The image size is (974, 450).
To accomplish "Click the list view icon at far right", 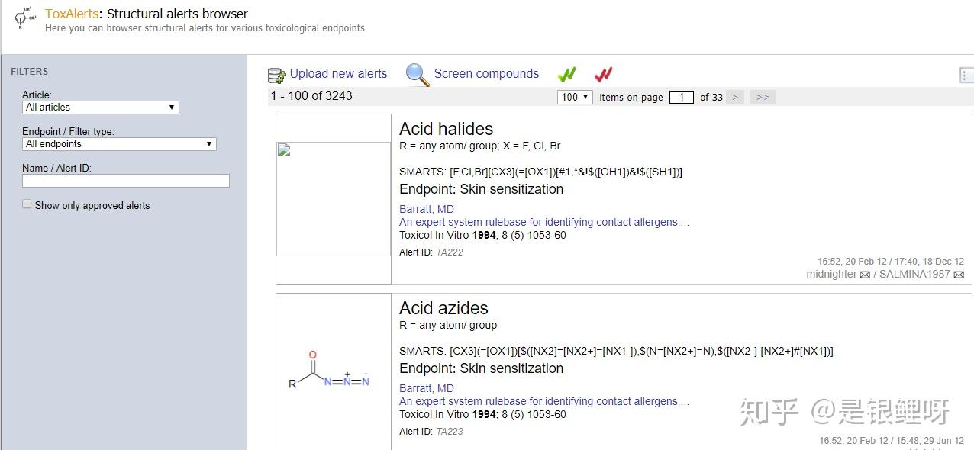I will (x=966, y=75).
